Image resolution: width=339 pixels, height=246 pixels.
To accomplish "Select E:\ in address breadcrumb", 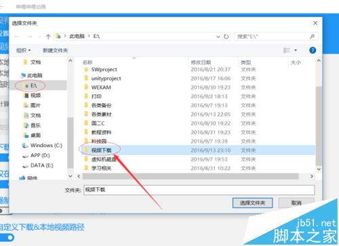I will 96,36.
